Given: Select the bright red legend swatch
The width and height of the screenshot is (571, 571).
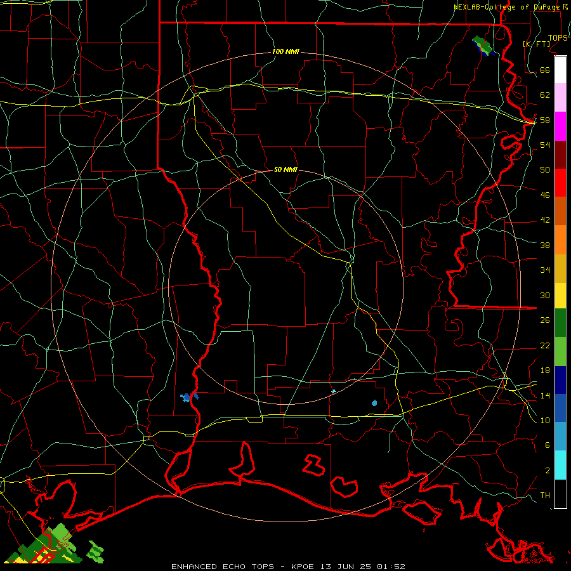Looking at the screenshot, I should pos(560,183).
